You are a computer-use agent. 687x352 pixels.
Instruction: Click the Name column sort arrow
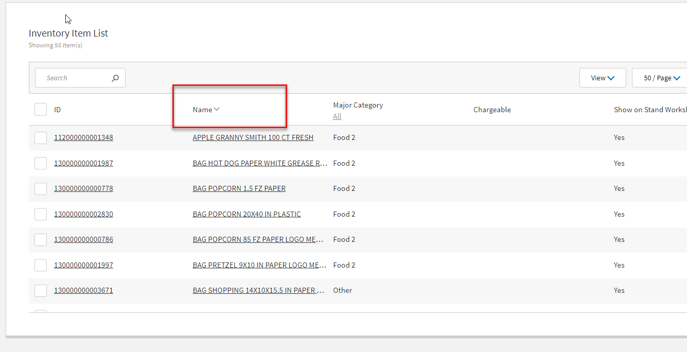coord(217,109)
